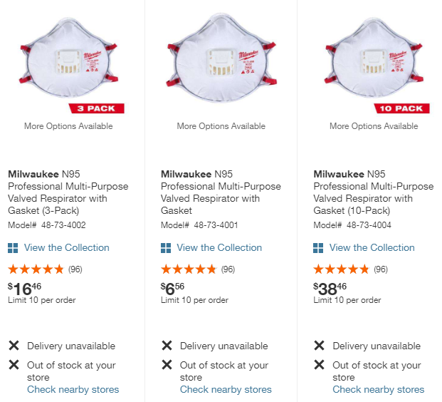Image resolution: width=442 pixels, height=402 pixels.
Task: View the Collection for model 48-73-4001
Action: tap(219, 248)
